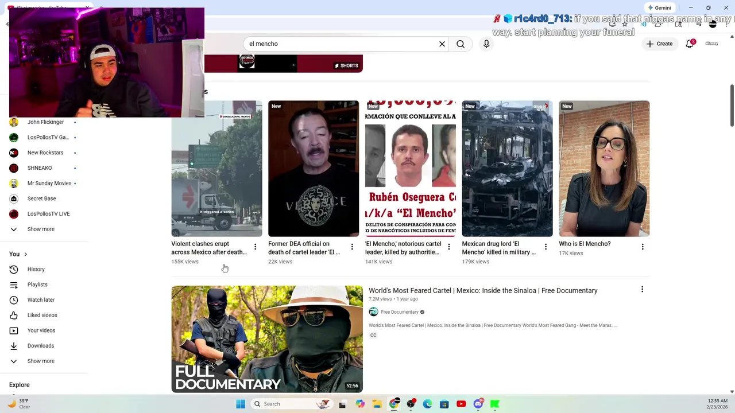Open the Windows Start menu
Image resolution: width=735 pixels, height=413 pixels.
241,404
